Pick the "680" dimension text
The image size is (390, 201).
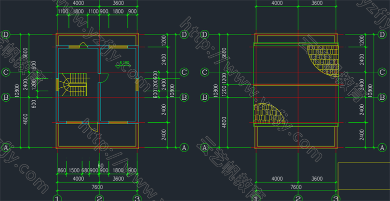(85, 171)
